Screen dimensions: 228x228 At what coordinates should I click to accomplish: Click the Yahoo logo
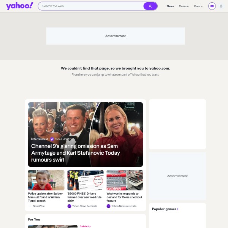[x=20, y=6]
